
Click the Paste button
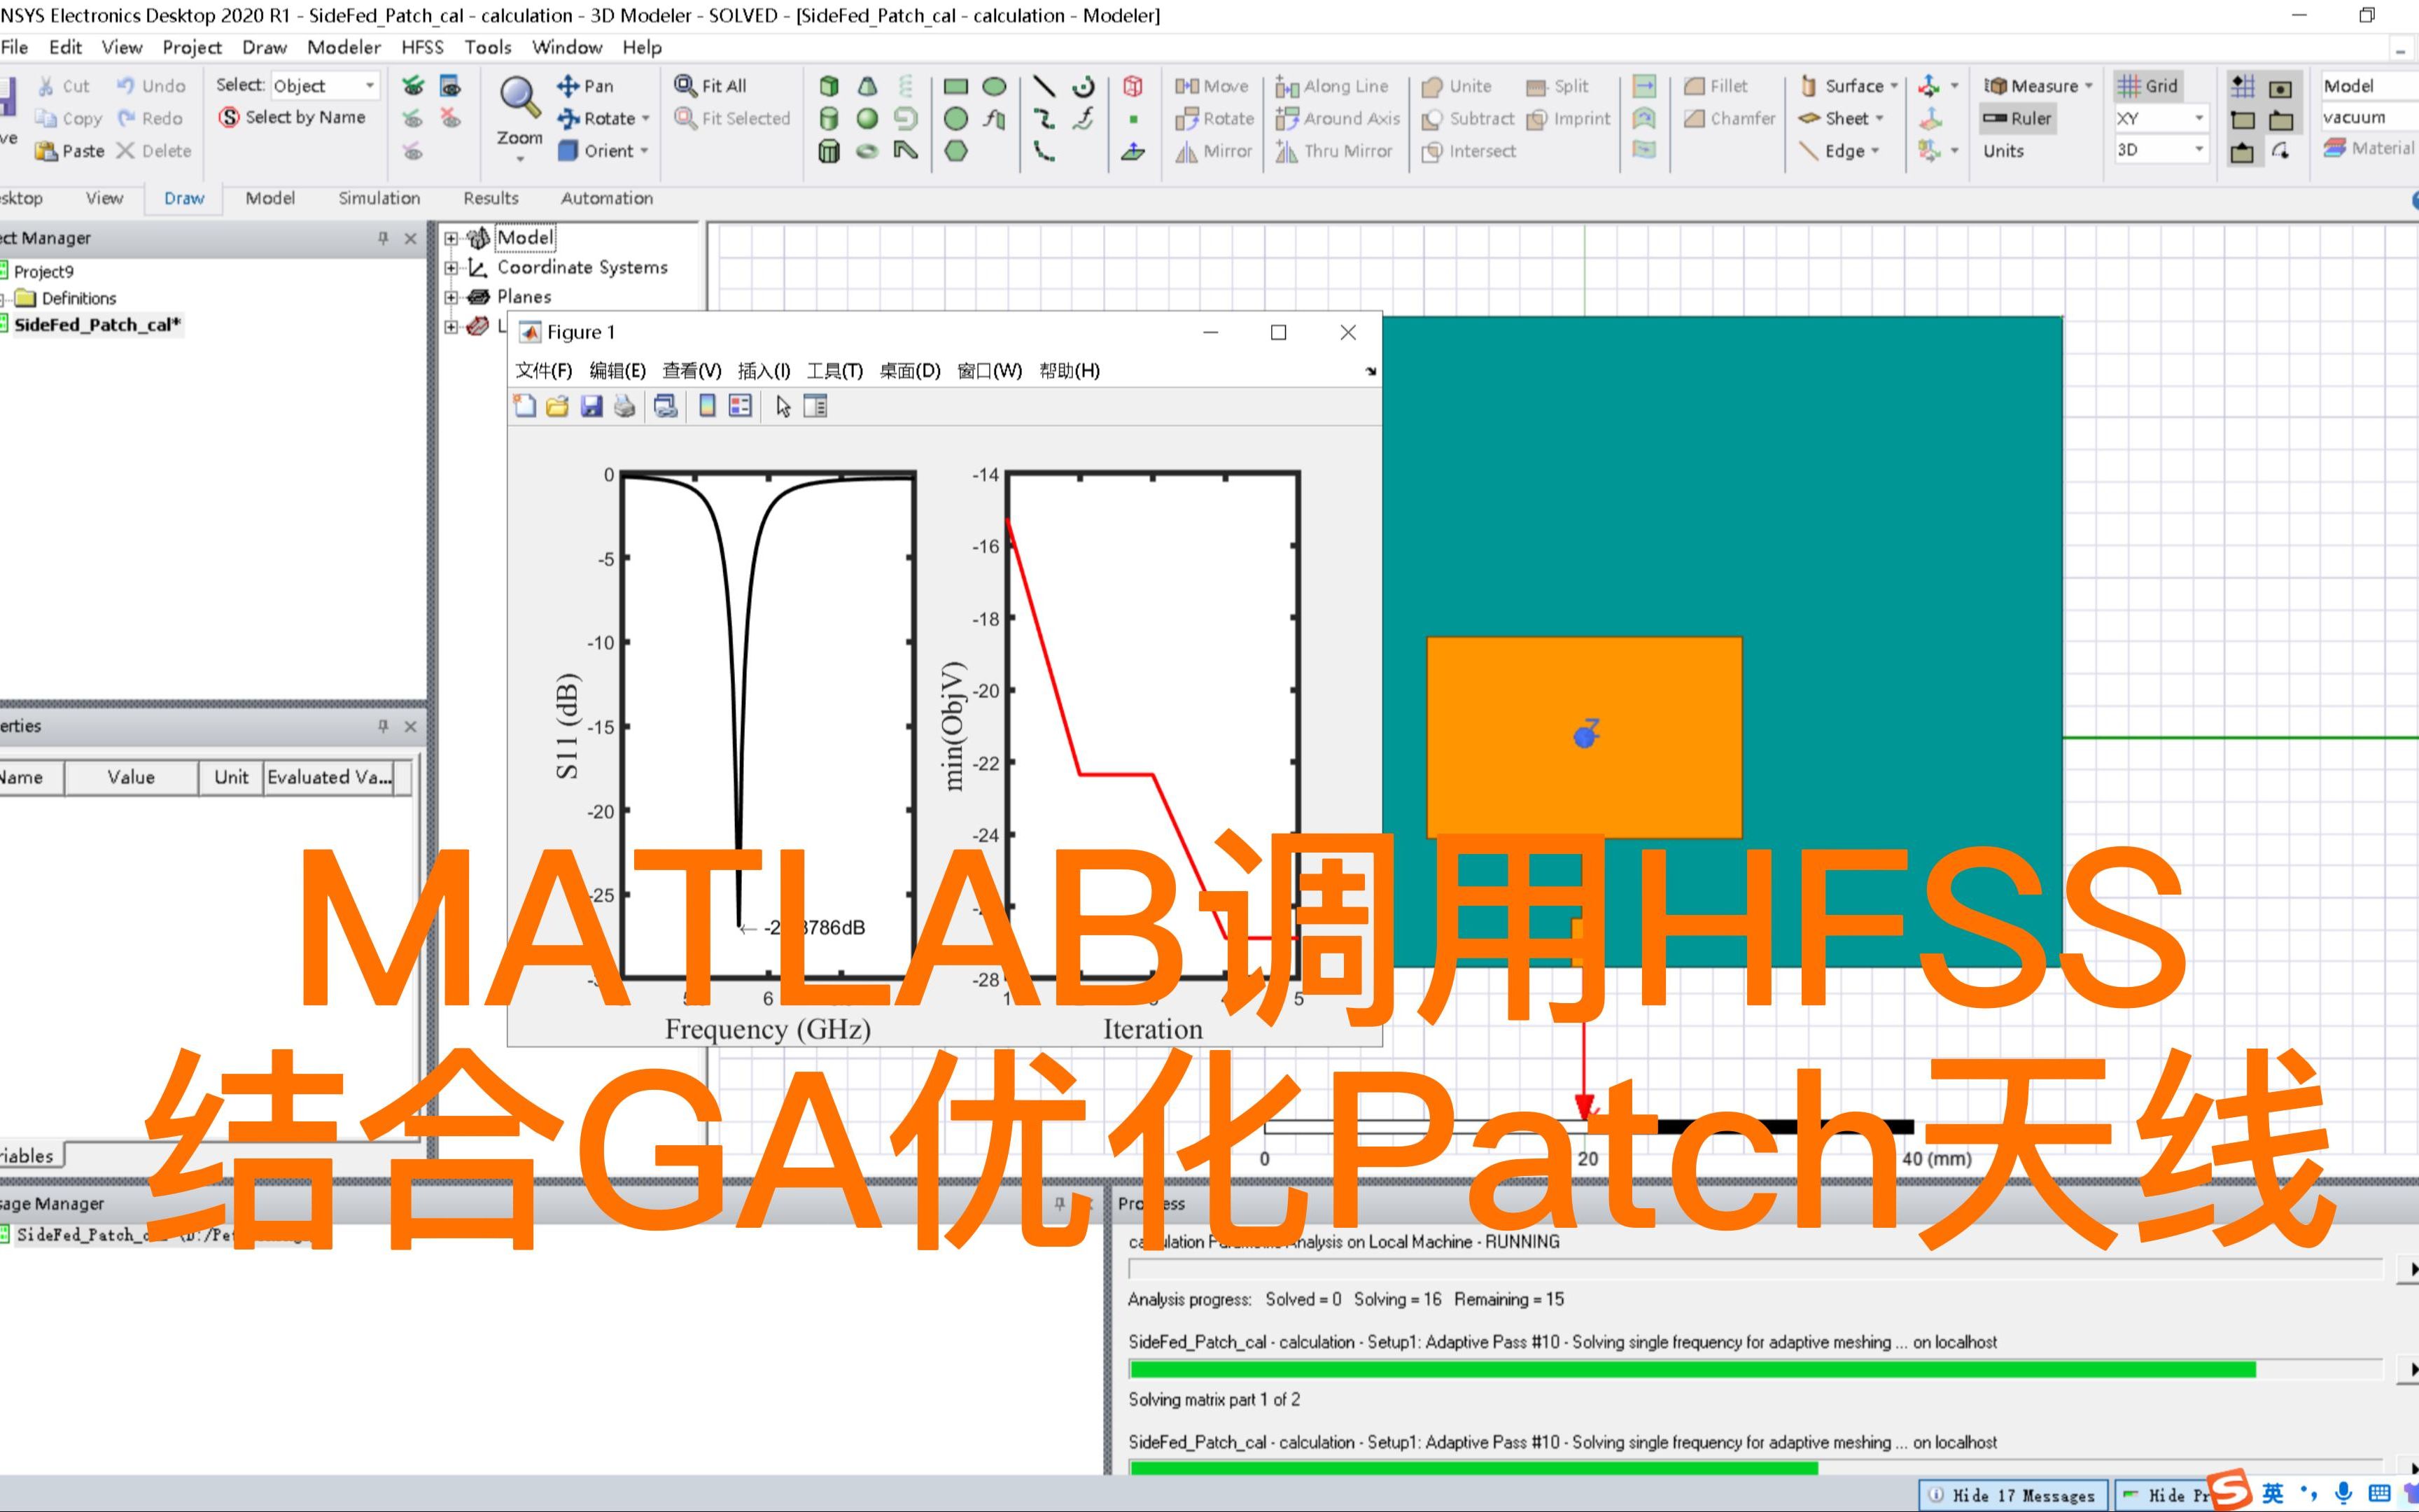pos(69,151)
